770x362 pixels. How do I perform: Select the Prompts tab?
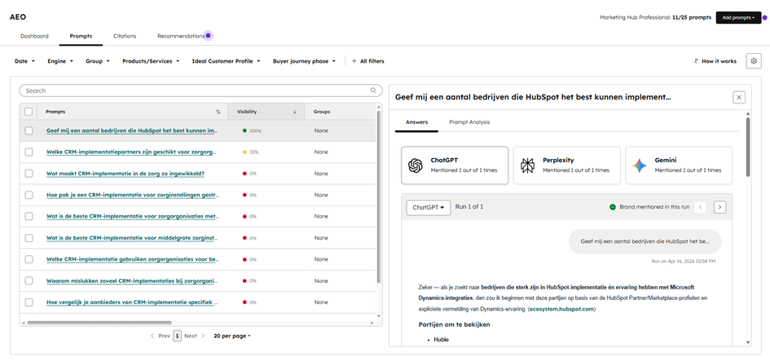[x=81, y=36]
